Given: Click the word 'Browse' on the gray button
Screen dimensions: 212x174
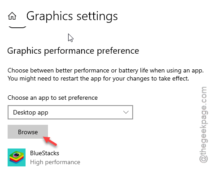Looking at the screenshot, I should coord(28,132).
